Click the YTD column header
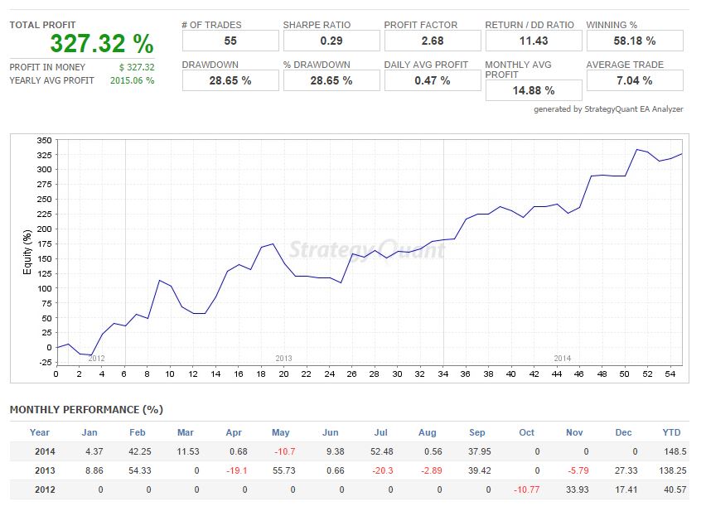The image size is (706, 511). coord(672,432)
